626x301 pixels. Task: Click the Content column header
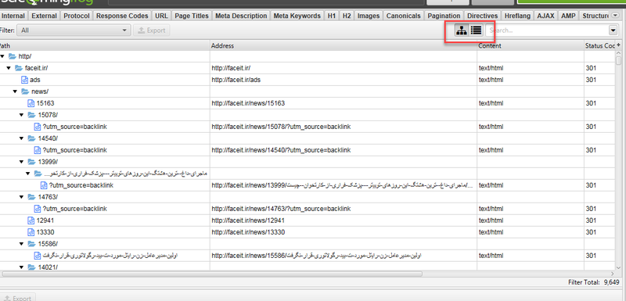point(531,45)
